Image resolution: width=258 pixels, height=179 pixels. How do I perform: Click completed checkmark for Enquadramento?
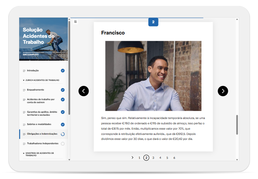tap(63, 90)
